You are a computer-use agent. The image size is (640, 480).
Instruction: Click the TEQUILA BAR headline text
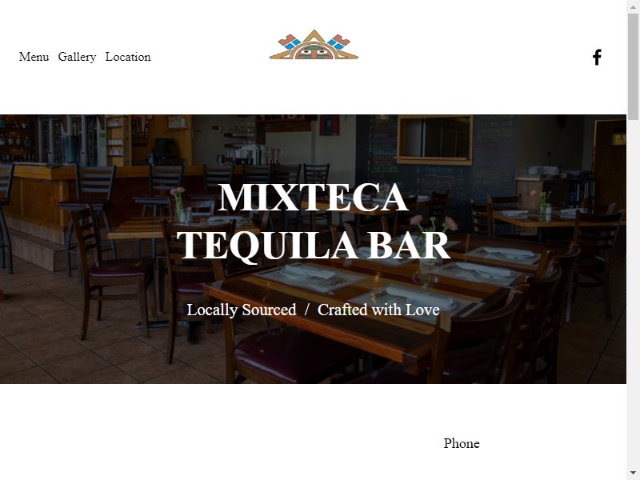(x=313, y=245)
